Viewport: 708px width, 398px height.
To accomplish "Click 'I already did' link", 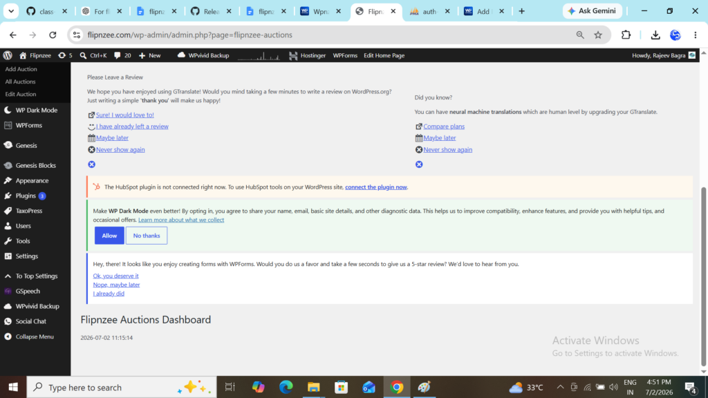I will (x=109, y=293).
